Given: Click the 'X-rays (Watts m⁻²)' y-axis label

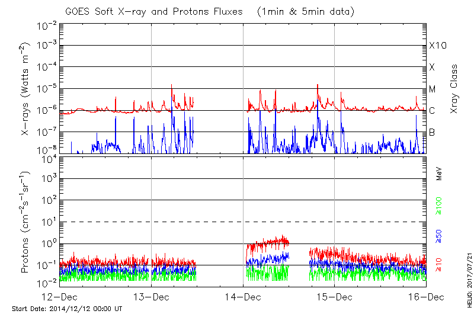Looking at the screenshot, I should click(26, 93).
